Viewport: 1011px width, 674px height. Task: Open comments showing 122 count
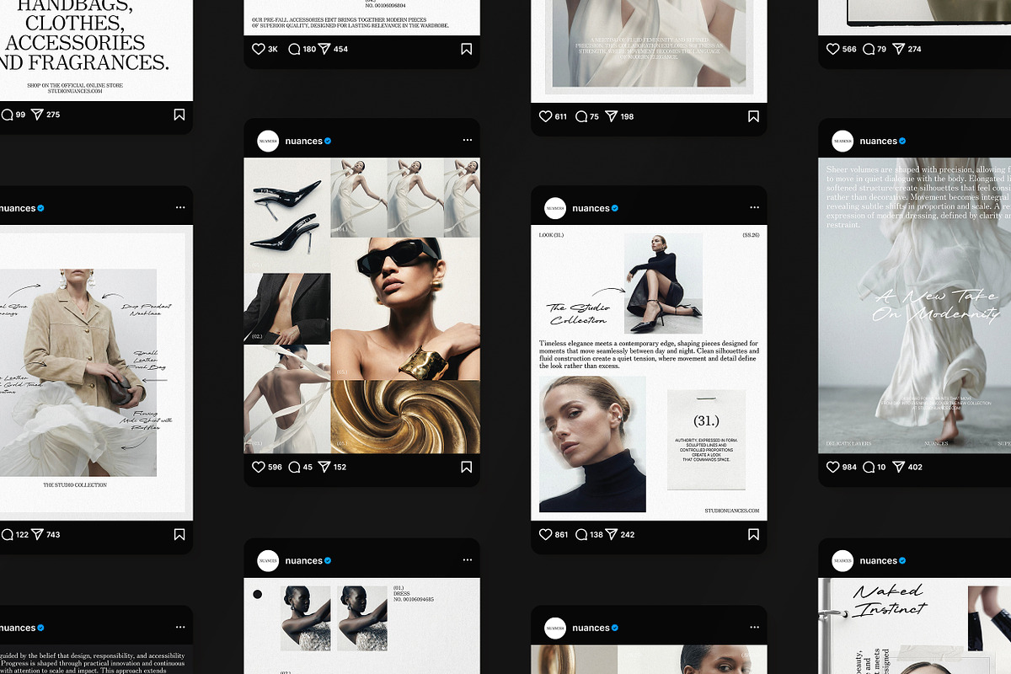tap(7, 534)
